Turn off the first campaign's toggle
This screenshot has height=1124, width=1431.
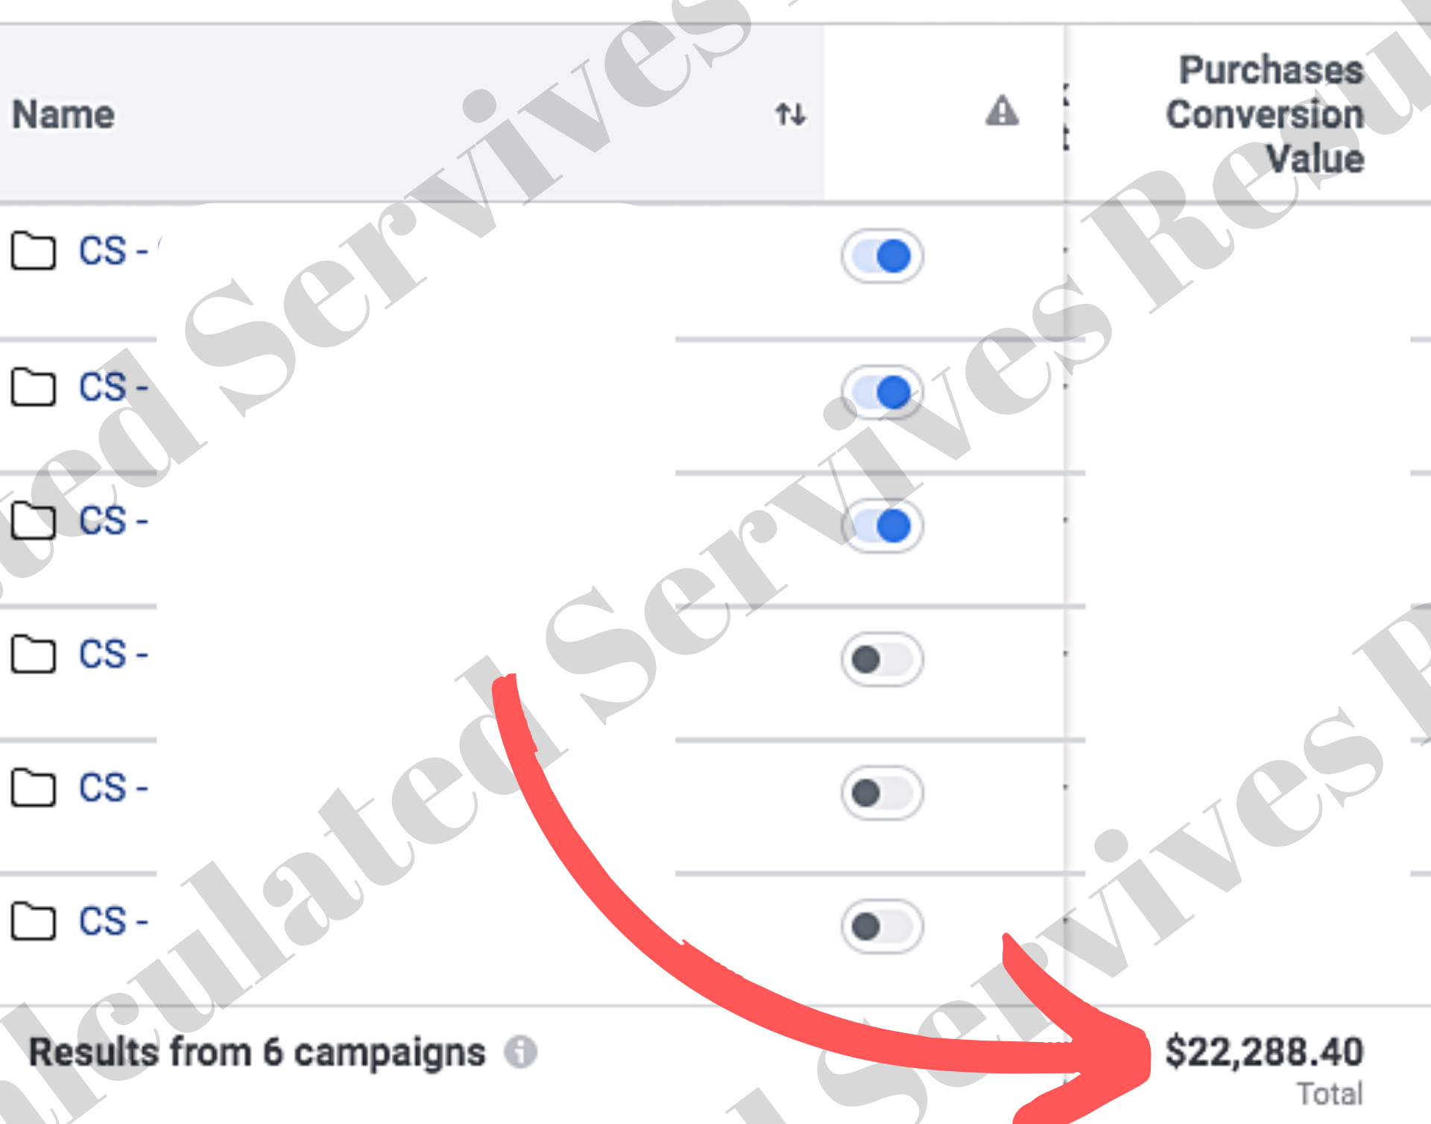pyautogui.click(x=882, y=256)
